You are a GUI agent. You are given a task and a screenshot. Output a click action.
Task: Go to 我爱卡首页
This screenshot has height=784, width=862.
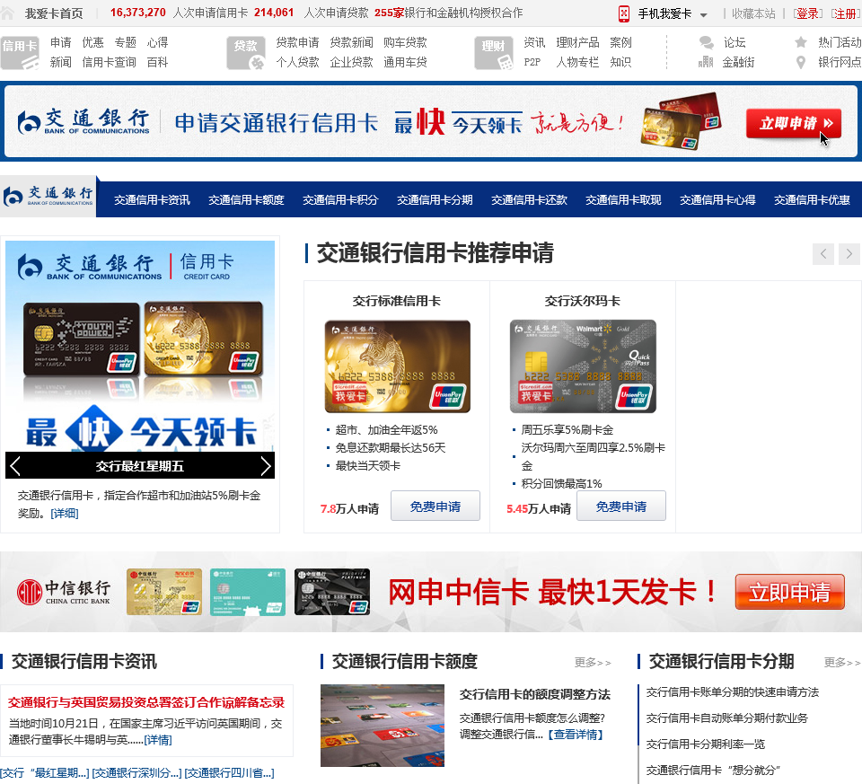(x=54, y=13)
